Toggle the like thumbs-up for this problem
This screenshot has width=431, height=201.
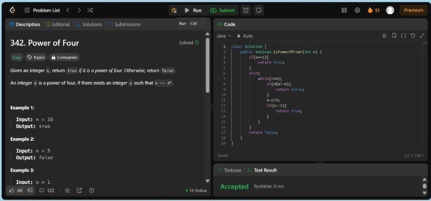click(x=16, y=190)
